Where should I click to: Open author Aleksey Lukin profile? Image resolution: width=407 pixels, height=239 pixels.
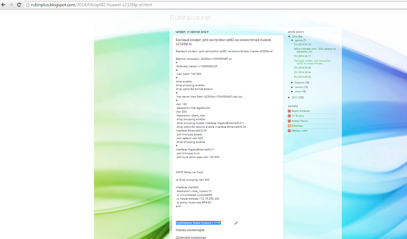(299, 131)
